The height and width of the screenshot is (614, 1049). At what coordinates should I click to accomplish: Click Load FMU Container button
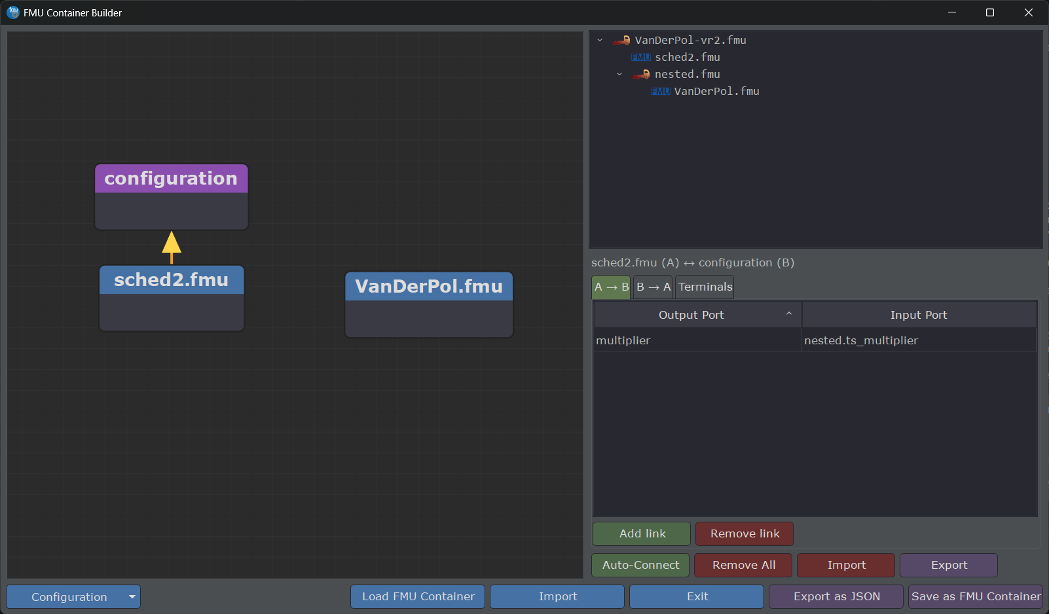click(x=418, y=596)
